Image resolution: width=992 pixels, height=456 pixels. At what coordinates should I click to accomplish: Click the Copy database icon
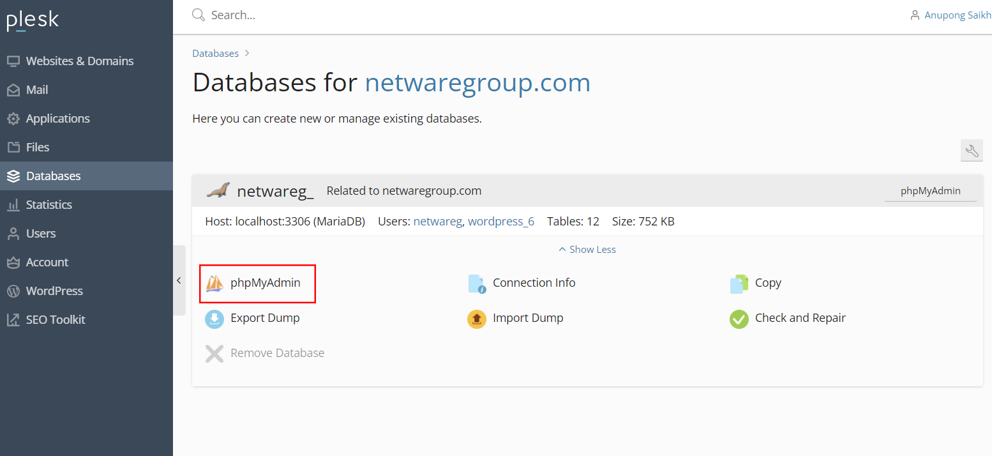[739, 284]
